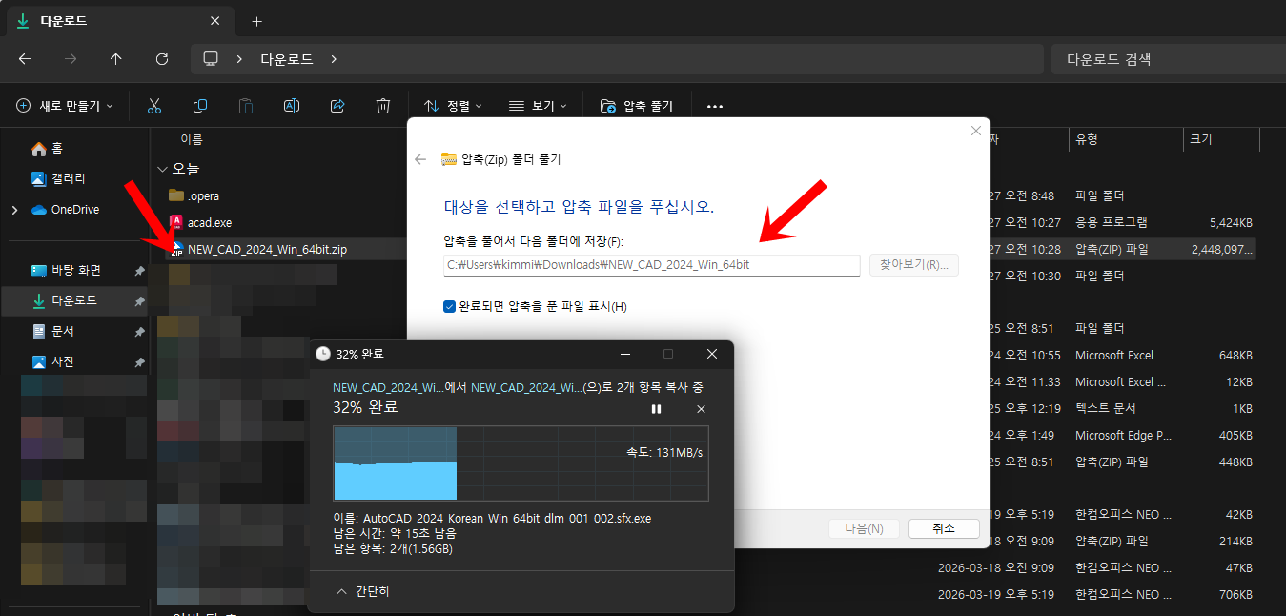Select NEW_CAD_2024_Win_64bit.zip file
The height and width of the screenshot is (616, 1286).
point(267,249)
